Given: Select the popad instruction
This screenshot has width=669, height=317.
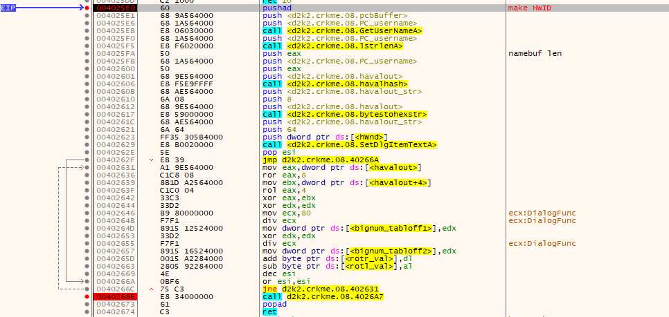Looking at the screenshot, I should click(x=275, y=305).
